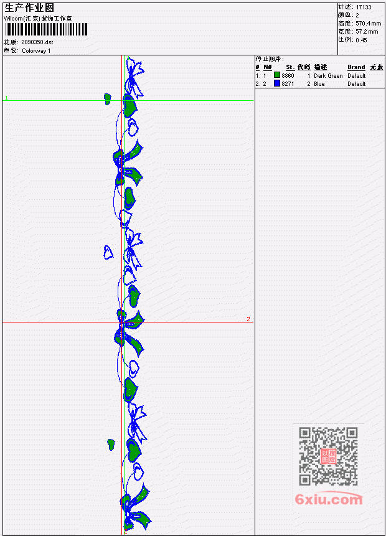This screenshot has width=386, height=536.
Task: Click red stop marker 2 on red line
Action: point(248,319)
